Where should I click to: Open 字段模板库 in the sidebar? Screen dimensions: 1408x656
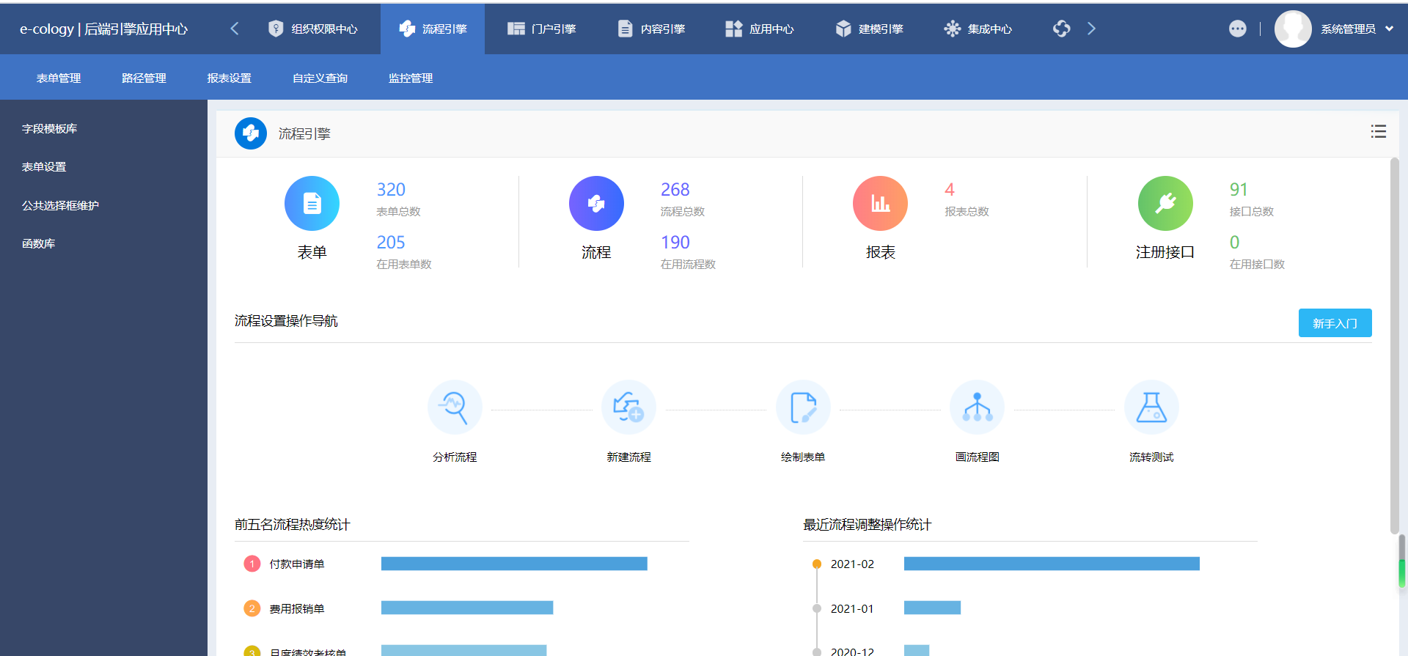point(49,128)
